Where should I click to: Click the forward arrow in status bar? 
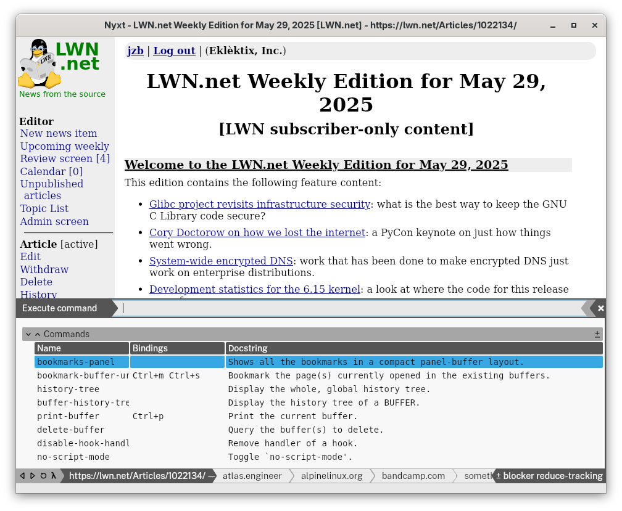tap(32, 476)
